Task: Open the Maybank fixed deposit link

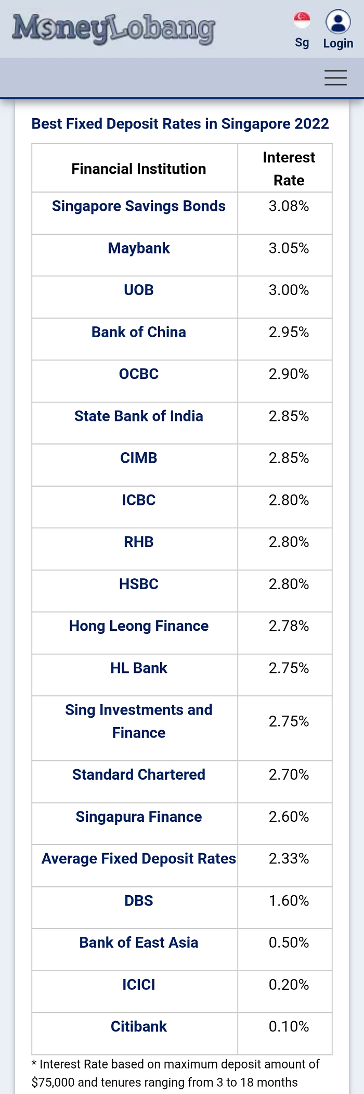Action: (139, 248)
